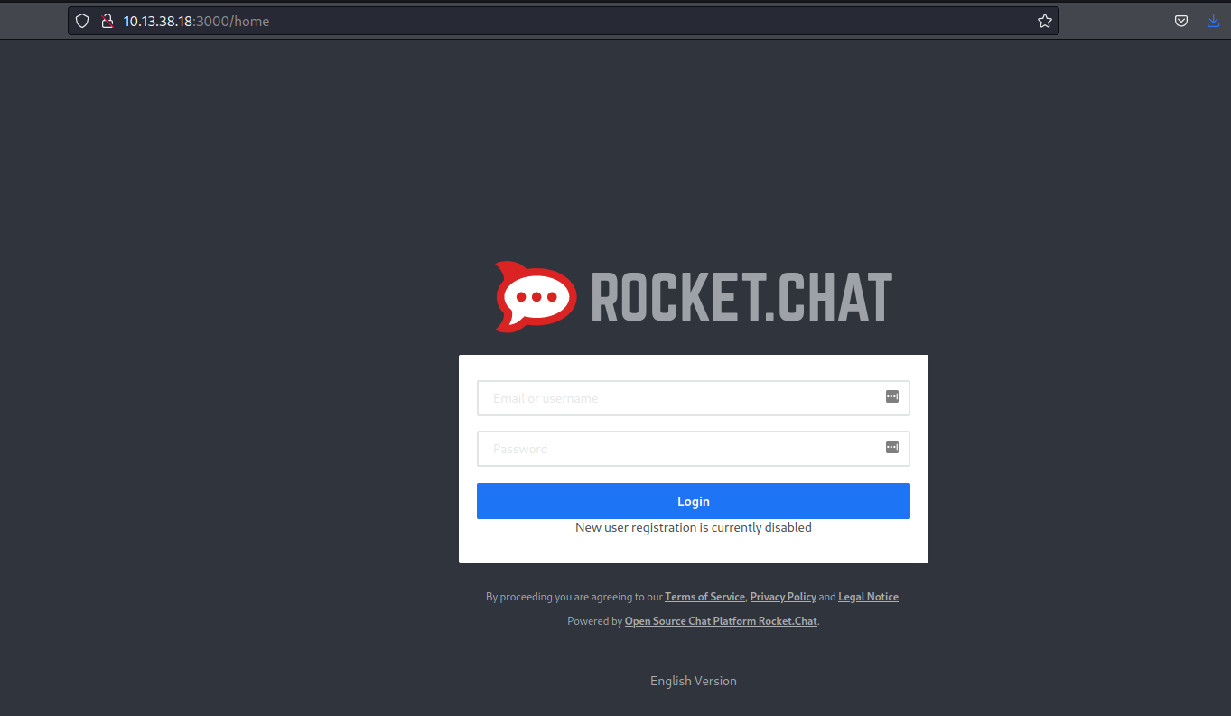Click the ROCKET.CHAT wordmark text
Image resolution: width=1231 pixels, height=716 pixels.
[x=741, y=297]
